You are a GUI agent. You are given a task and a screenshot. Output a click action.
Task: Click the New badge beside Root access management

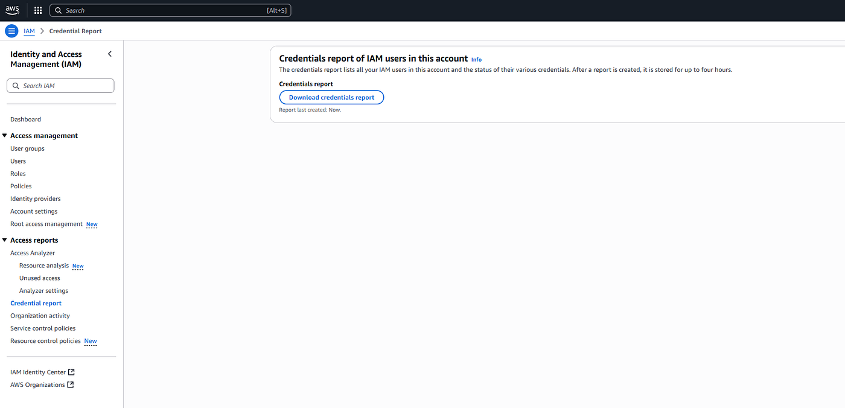[92, 225]
